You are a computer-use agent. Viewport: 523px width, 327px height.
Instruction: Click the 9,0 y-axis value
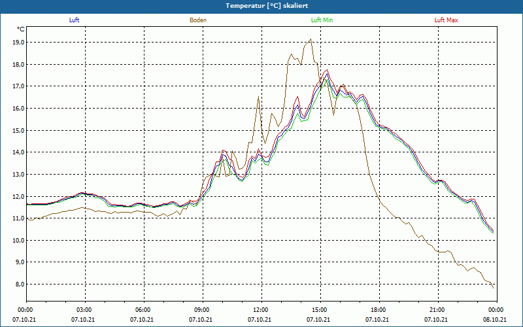pos(20,262)
